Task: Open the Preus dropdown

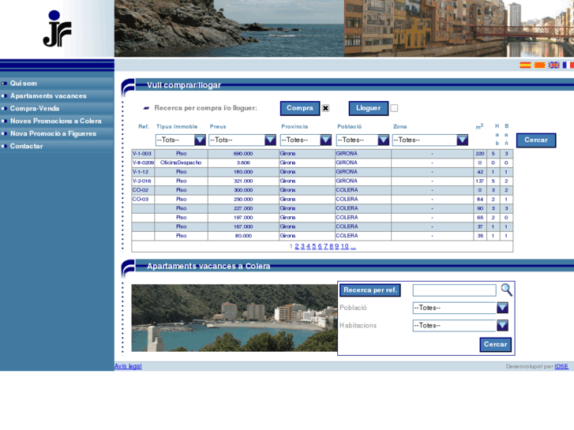Action: coord(270,140)
